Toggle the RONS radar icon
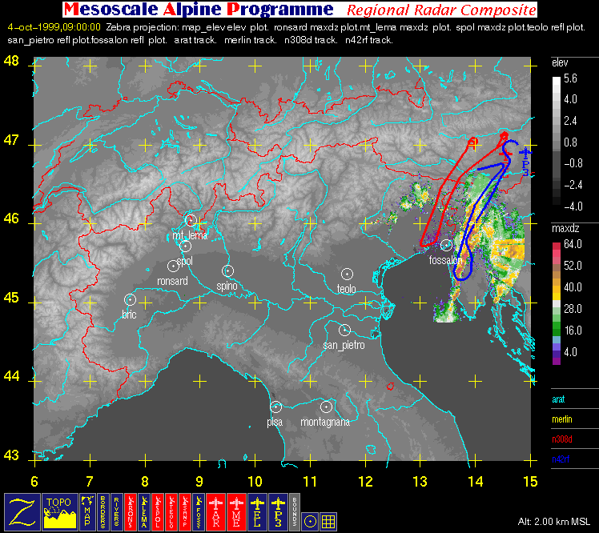Screen dimensions: 599x533 (131, 512)
